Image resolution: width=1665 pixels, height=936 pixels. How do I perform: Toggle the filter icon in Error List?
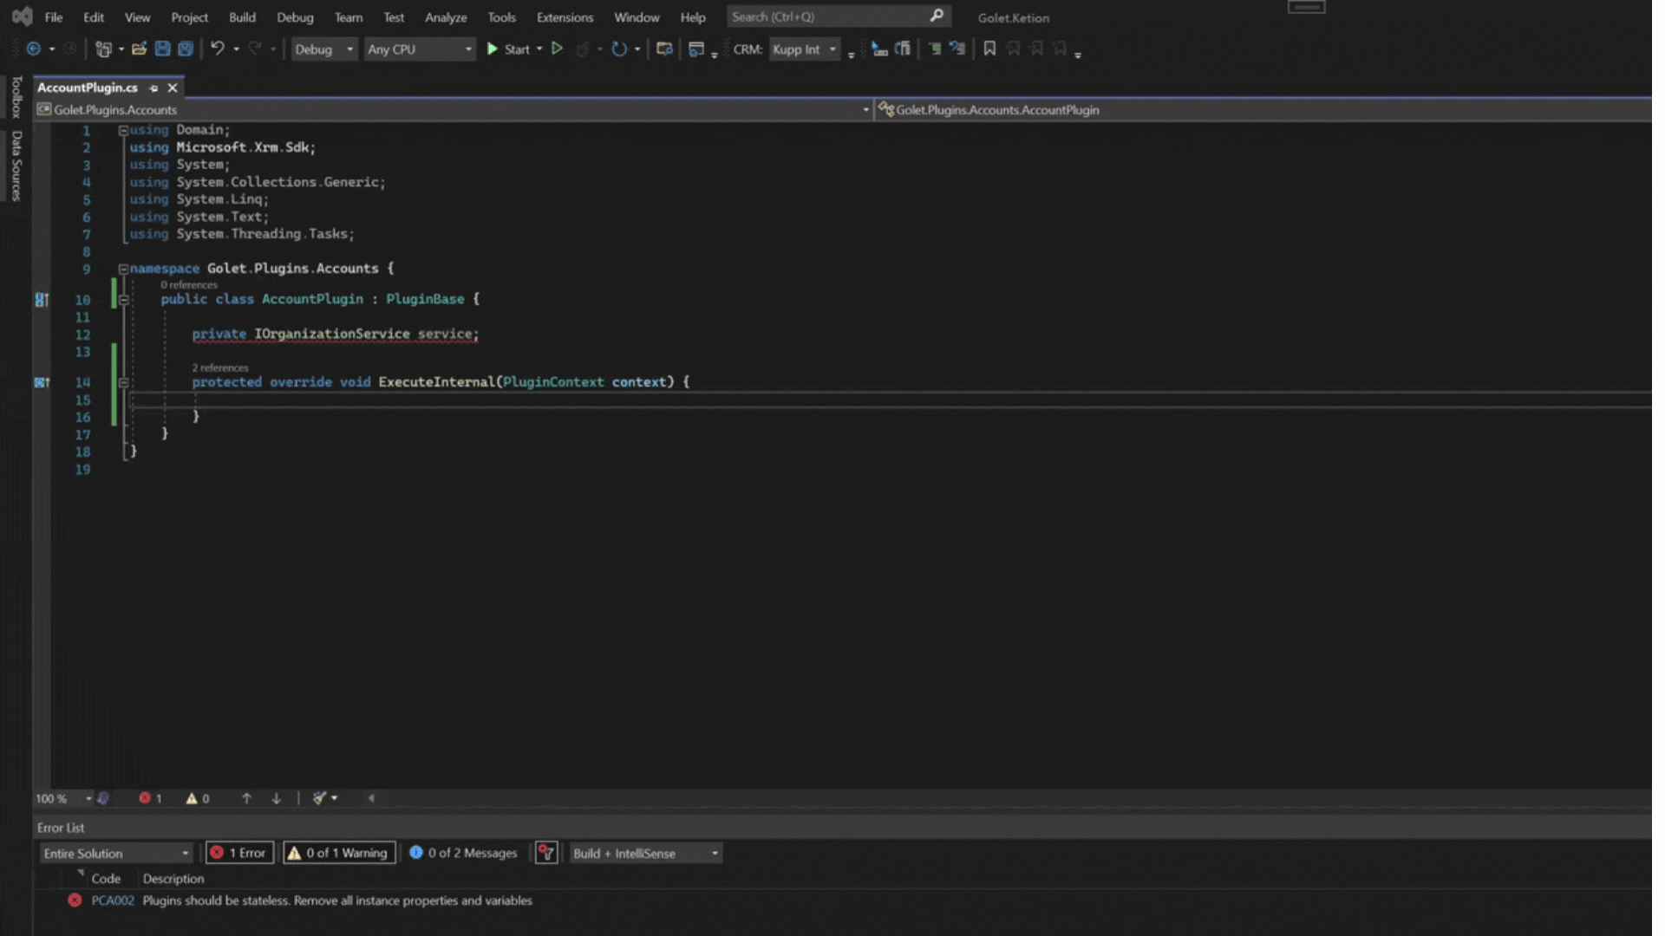pos(546,854)
